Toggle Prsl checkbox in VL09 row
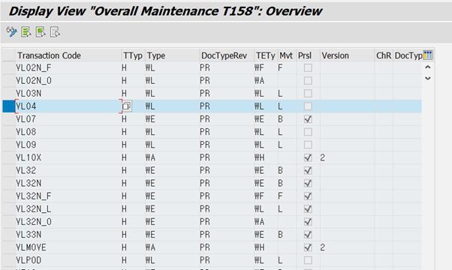The width and height of the screenshot is (452, 270). [x=308, y=145]
